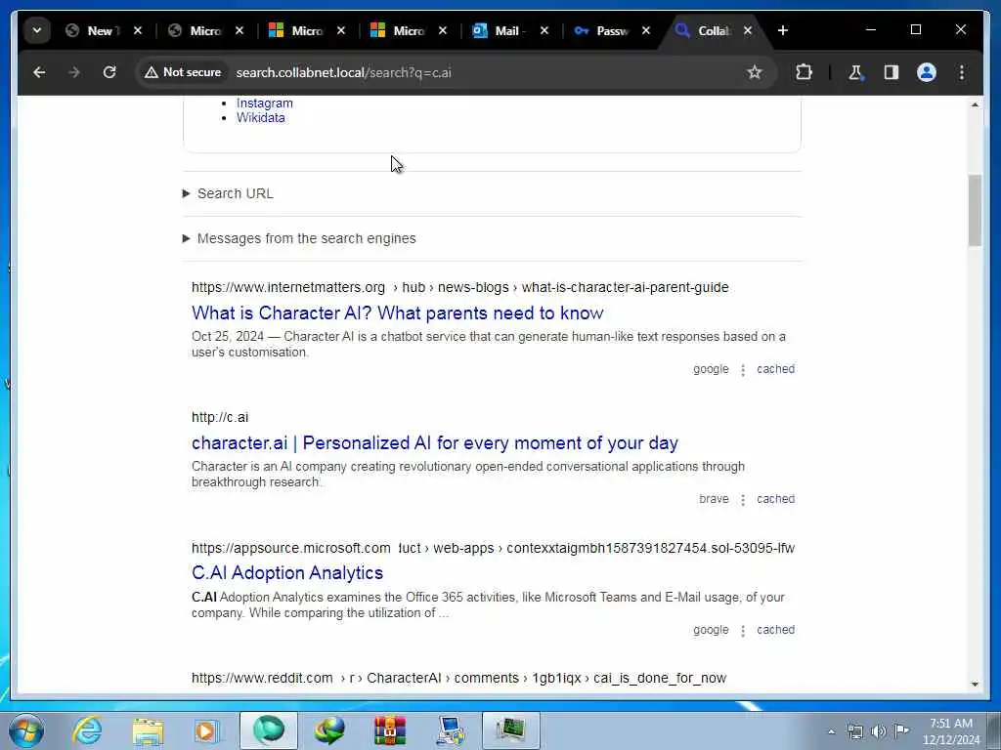Open cached link for the brave result

775,499
